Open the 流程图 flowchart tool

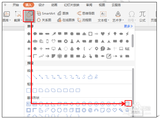pos(84,20)
